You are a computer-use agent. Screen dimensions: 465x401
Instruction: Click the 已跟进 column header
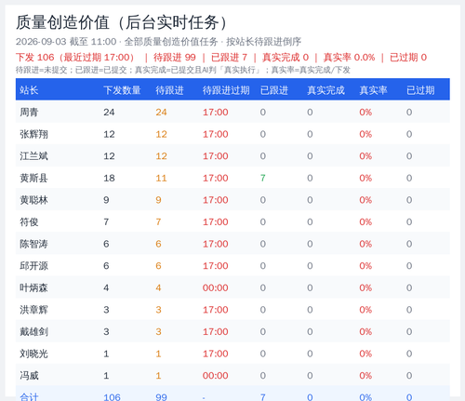(274, 90)
